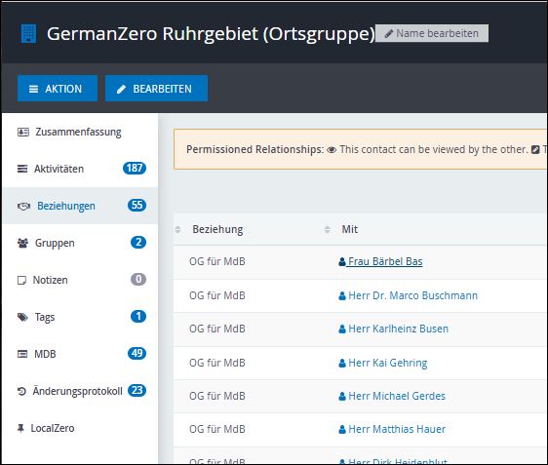Image resolution: width=548 pixels, height=465 pixels.
Task: Switch to the MDB tab
Action: point(80,354)
